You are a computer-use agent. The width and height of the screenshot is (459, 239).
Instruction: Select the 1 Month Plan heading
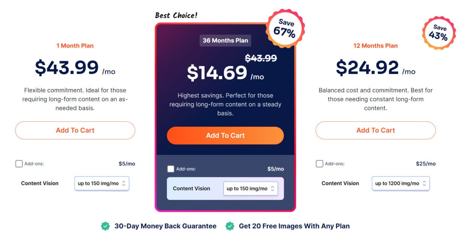coord(75,45)
